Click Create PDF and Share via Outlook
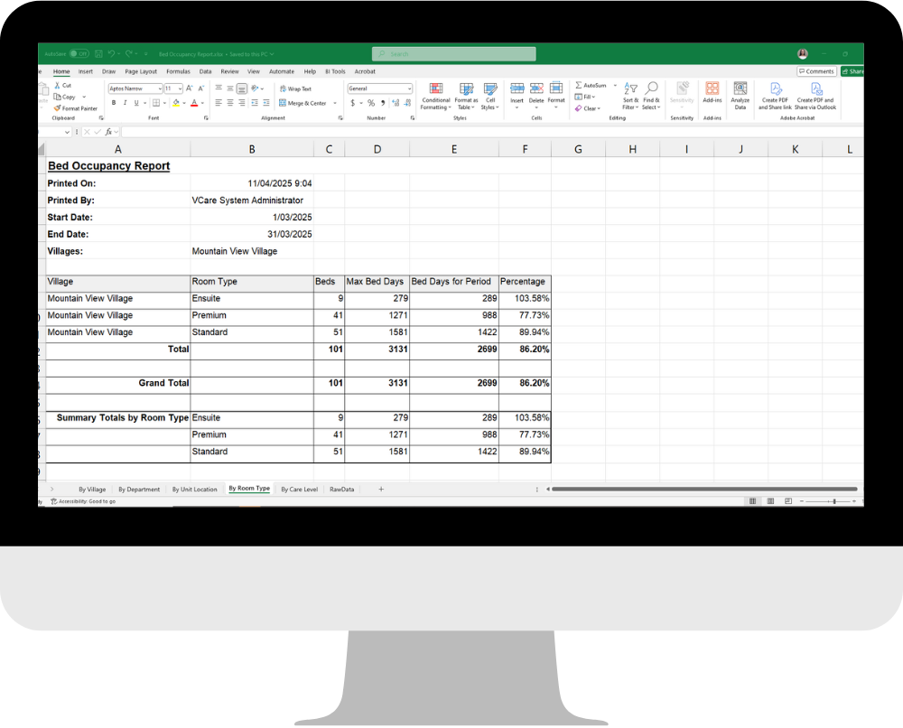Screen dimensions: 903x728 (815, 96)
